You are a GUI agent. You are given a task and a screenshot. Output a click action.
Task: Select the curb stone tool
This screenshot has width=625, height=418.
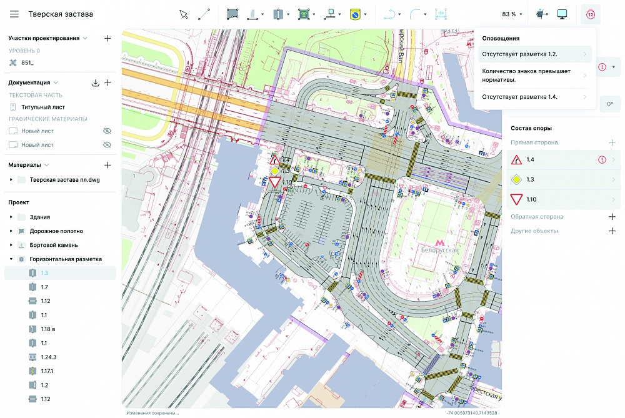252,14
